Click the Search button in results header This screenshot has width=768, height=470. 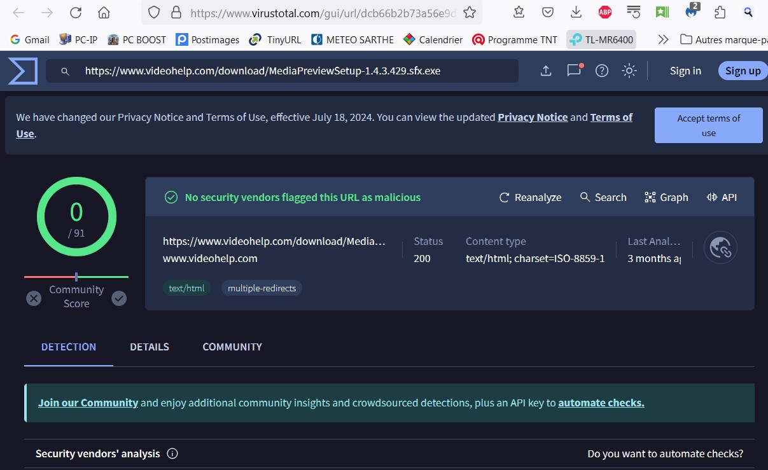point(603,198)
